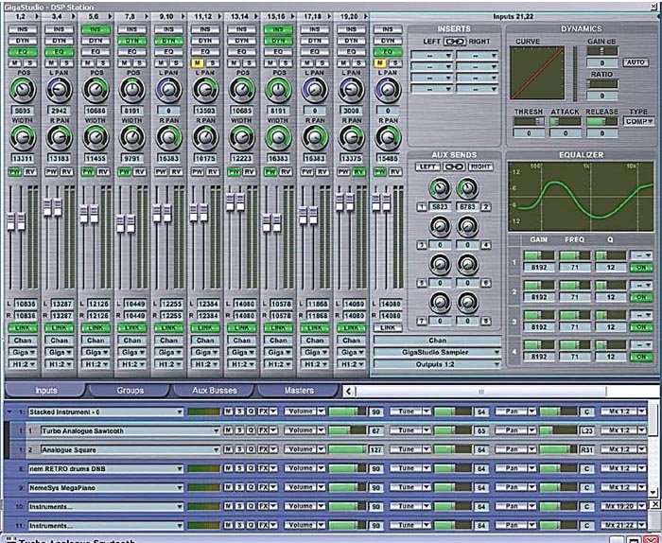
Task: Click the arrow beside the 1,2 channel header
Action: point(37,16)
